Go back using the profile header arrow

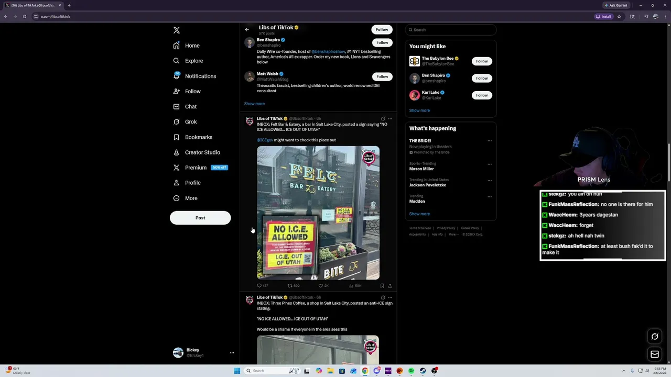(x=247, y=29)
